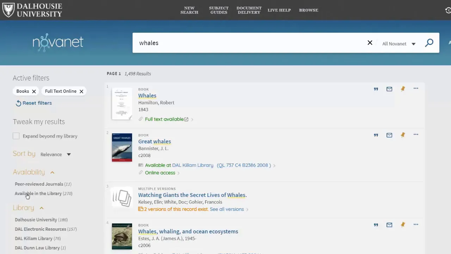
Task: Click Online access link for Great whales
Action: [x=160, y=173]
